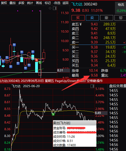Open the 统计 menu item
The height and width of the screenshot is (151, 126).
coord(30,3)
